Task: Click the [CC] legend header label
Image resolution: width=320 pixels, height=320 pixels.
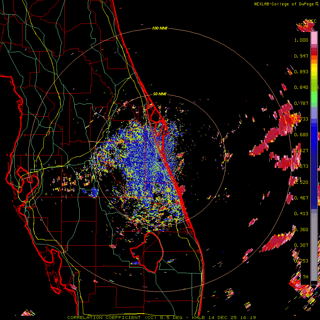Action: [304, 25]
